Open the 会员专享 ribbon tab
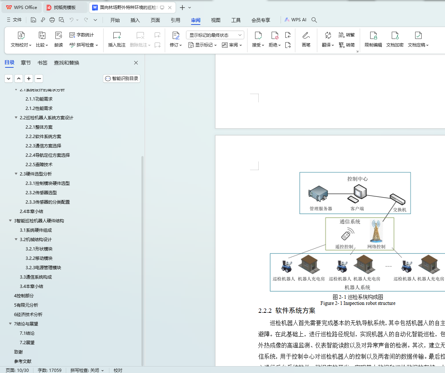Viewport: 445px width, 373px height. pos(261,20)
